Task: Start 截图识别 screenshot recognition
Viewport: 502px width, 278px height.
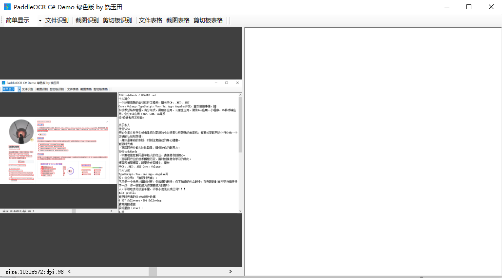Action: coord(87,20)
